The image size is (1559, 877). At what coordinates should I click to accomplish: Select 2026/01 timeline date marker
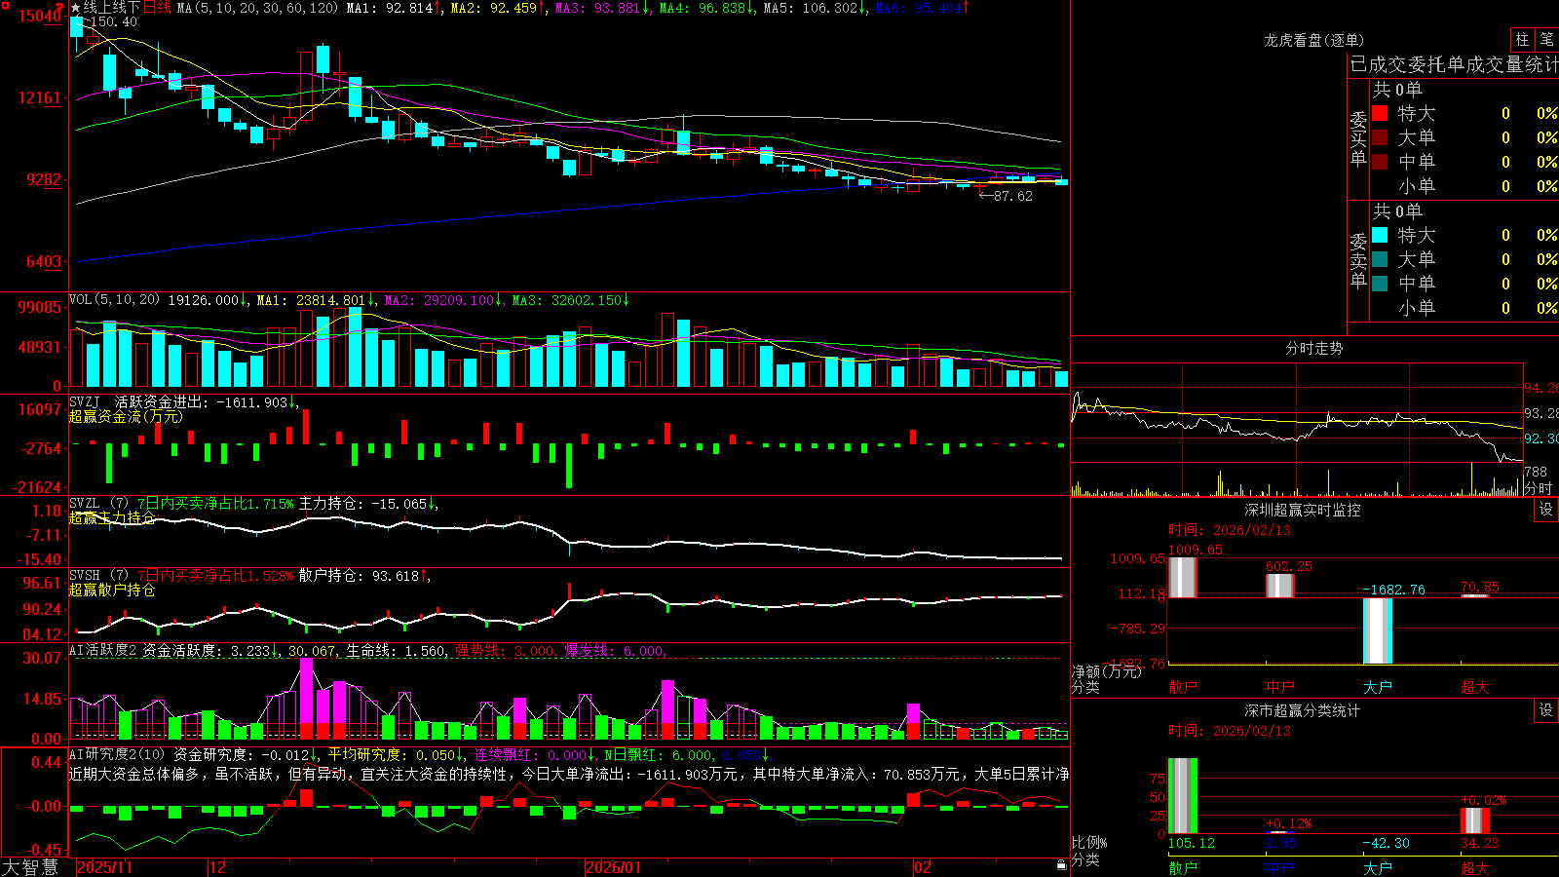pyautogui.click(x=613, y=867)
